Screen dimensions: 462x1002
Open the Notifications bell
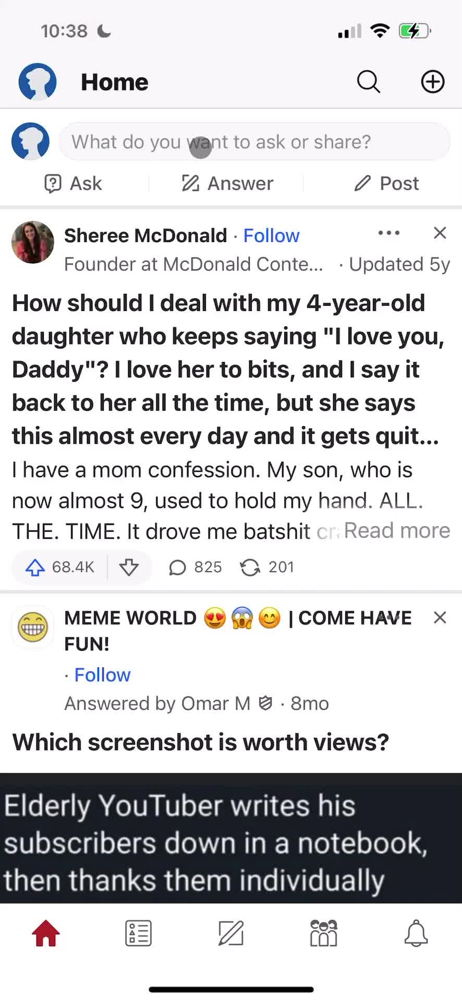coord(416,934)
